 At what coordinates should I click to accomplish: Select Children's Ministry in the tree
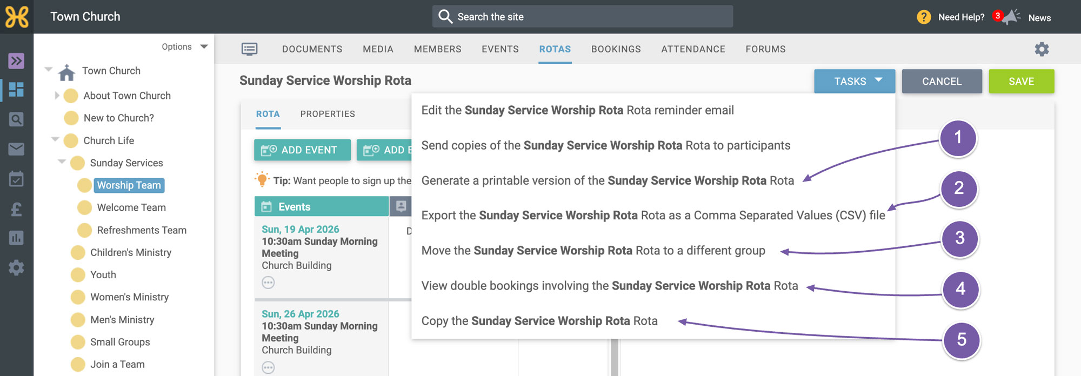click(130, 252)
